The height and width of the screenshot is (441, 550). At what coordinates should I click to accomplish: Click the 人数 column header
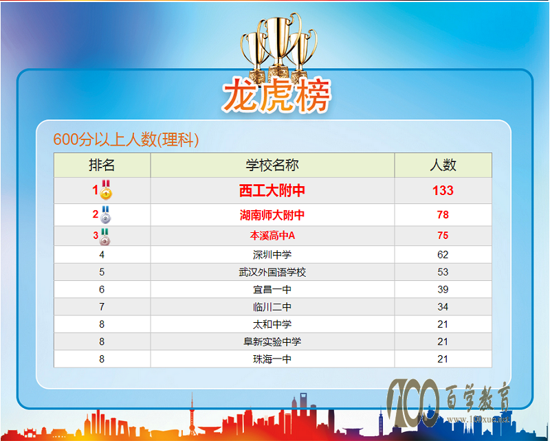click(x=443, y=165)
